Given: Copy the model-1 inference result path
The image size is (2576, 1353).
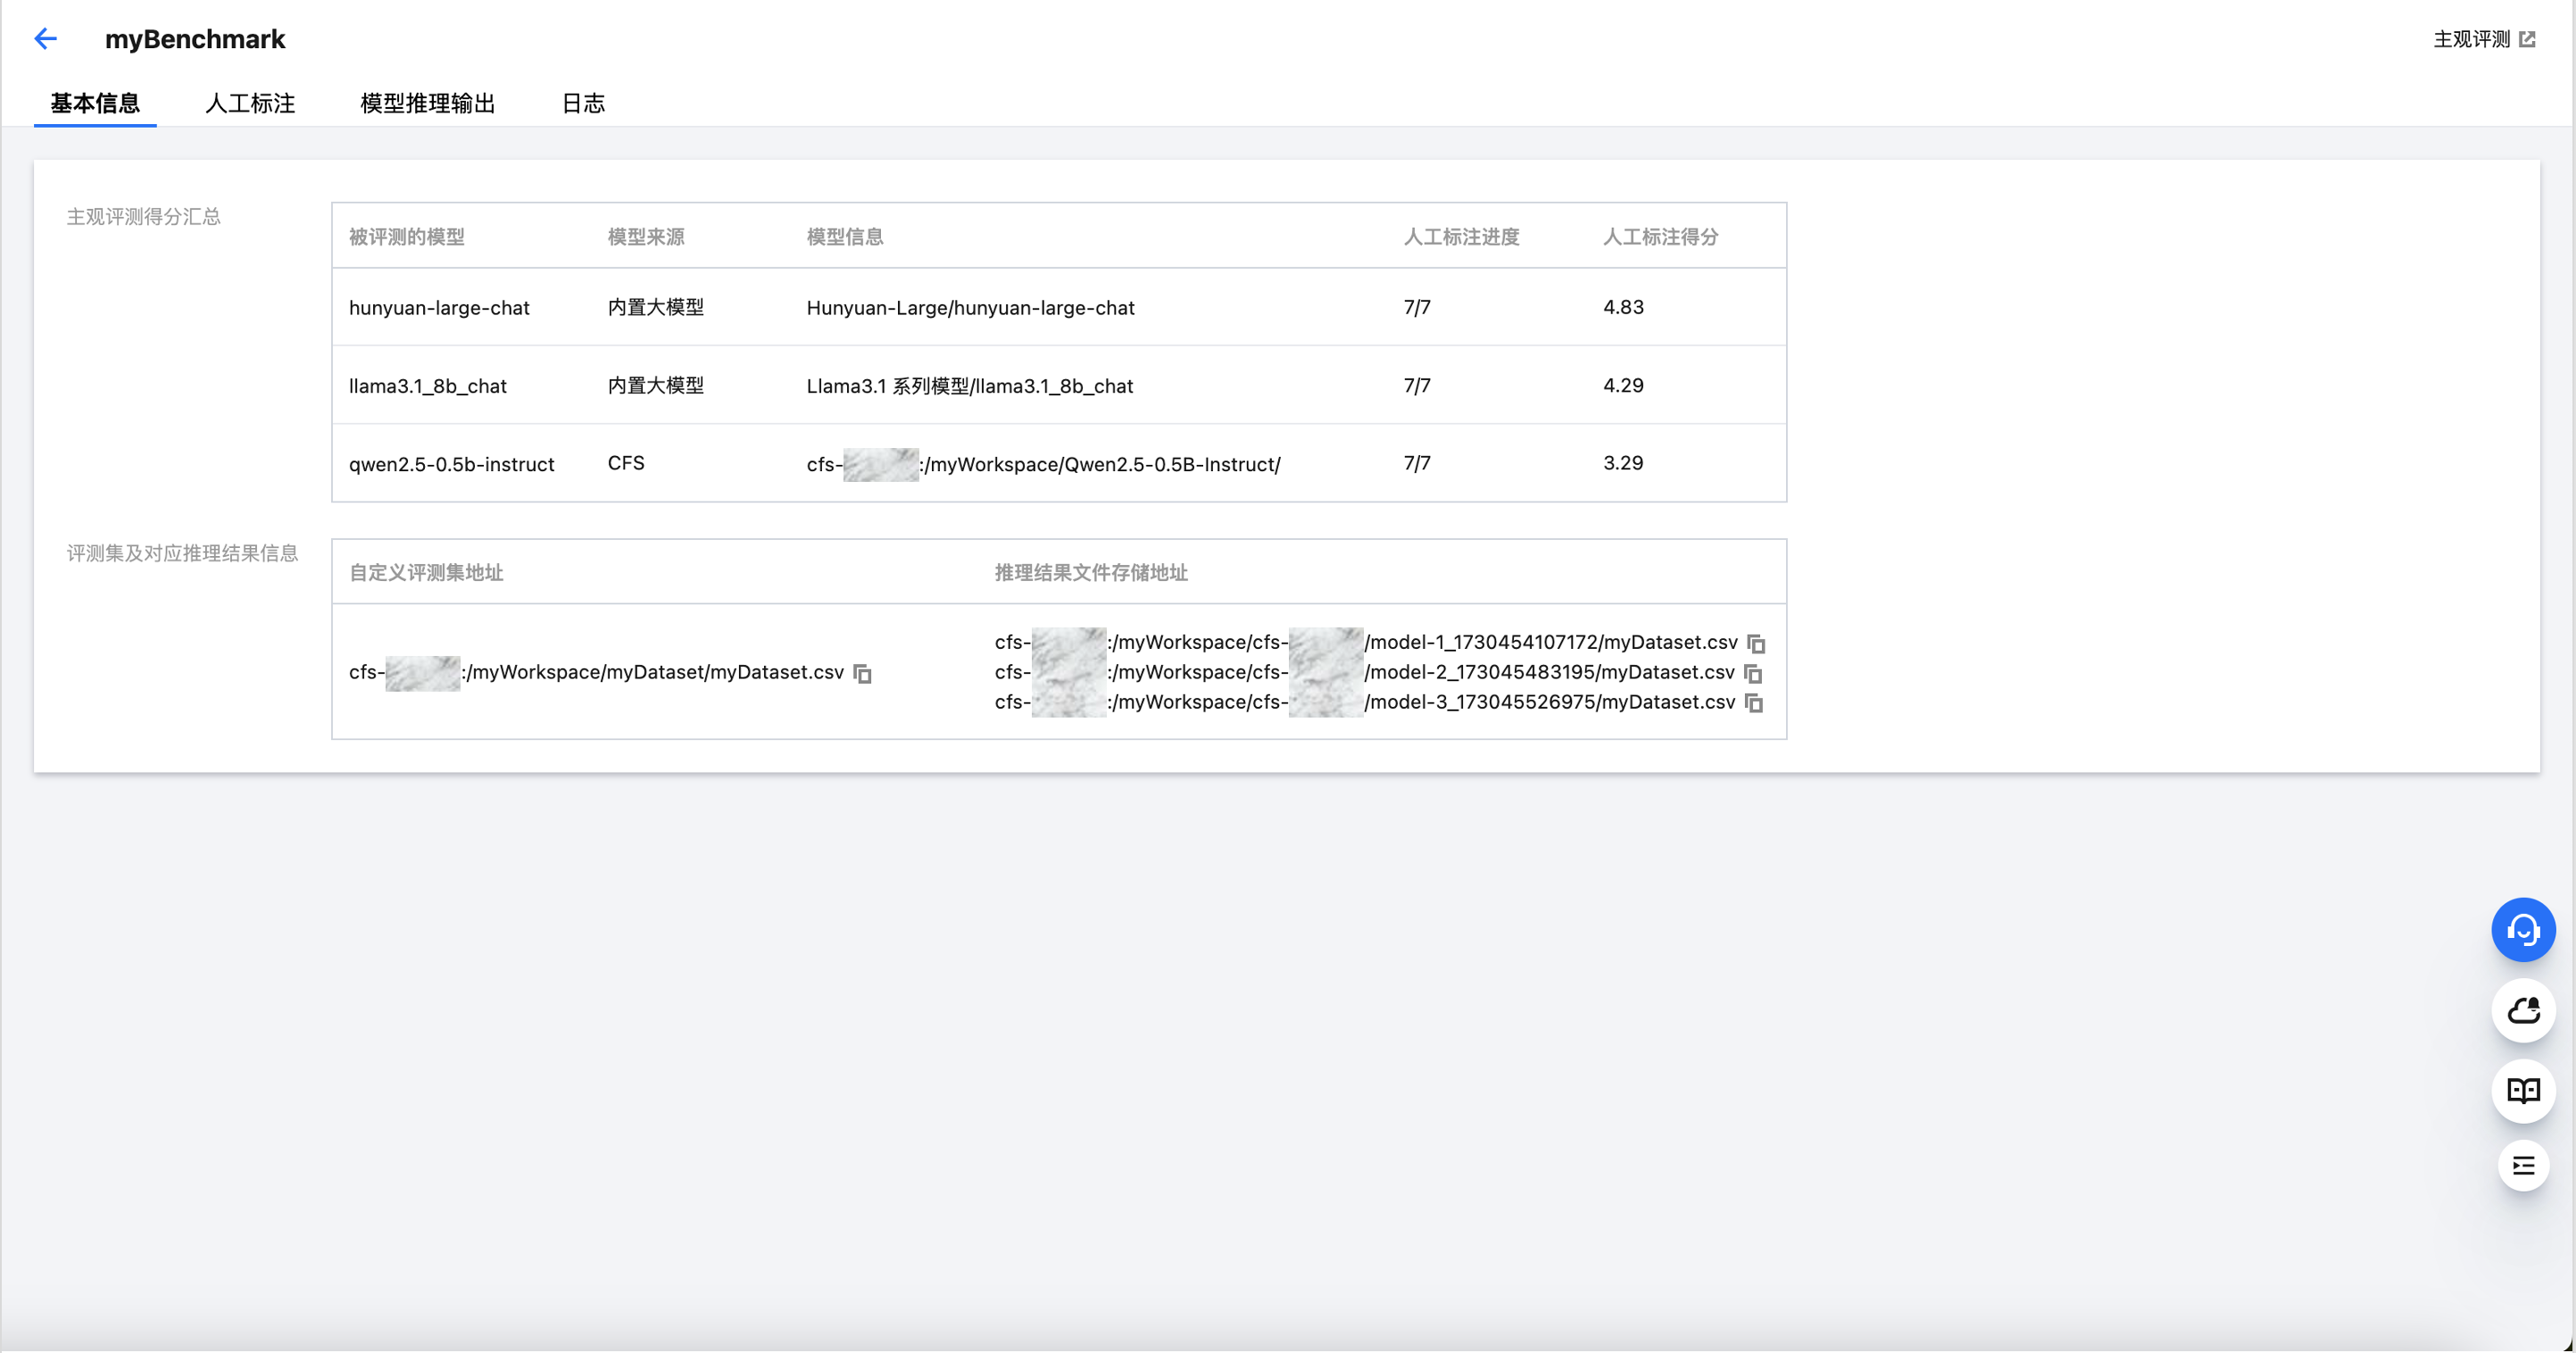Looking at the screenshot, I should (1756, 644).
